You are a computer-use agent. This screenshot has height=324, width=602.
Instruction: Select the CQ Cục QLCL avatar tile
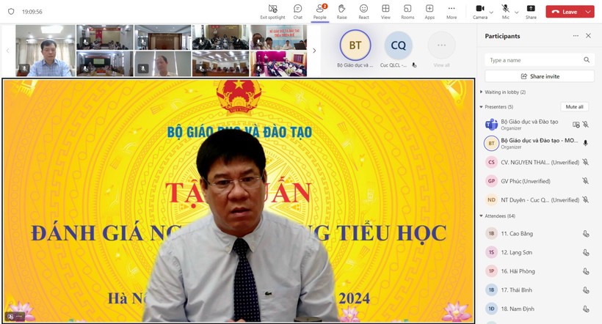[x=398, y=45]
